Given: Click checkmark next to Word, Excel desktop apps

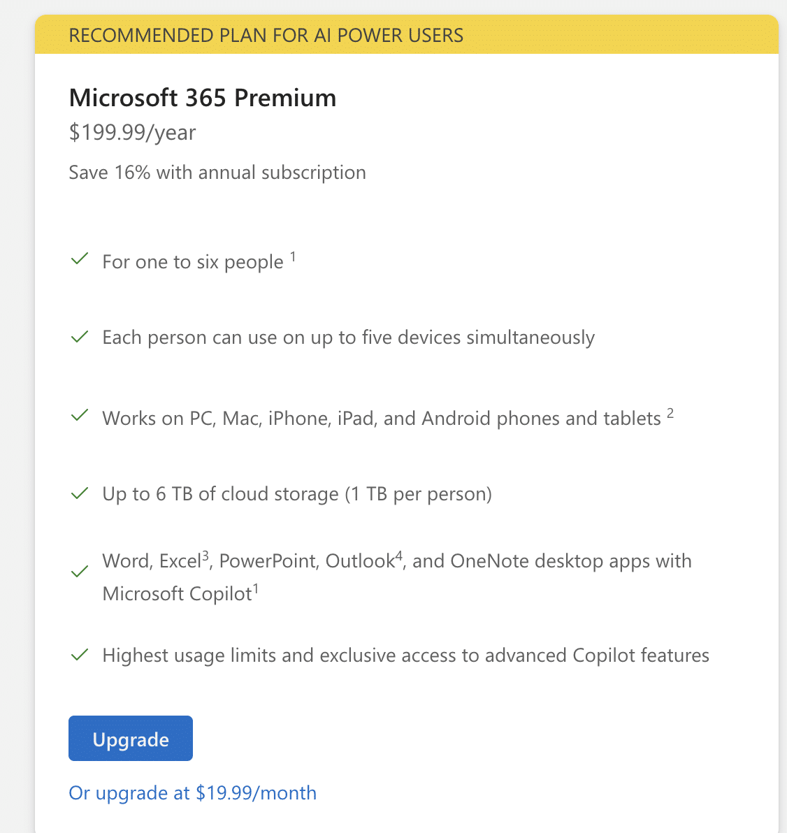Looking at the screenshot, I should tap(80, 572).
